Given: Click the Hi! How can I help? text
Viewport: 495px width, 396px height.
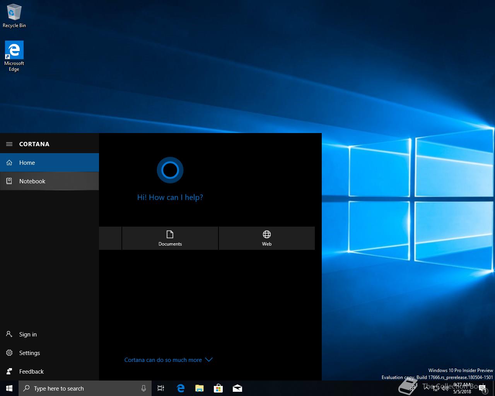Looking at the screenshot, I should [170, 197].
